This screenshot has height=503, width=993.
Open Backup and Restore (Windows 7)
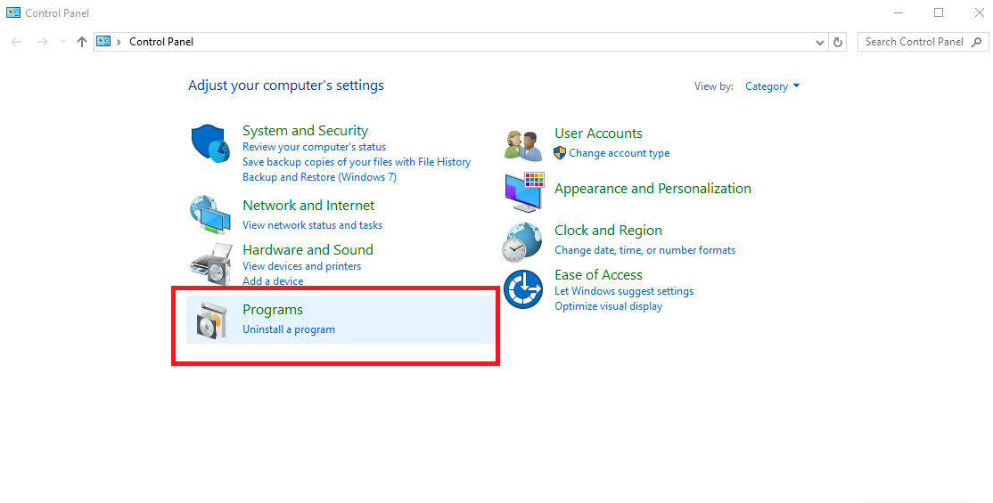[319, 177]
